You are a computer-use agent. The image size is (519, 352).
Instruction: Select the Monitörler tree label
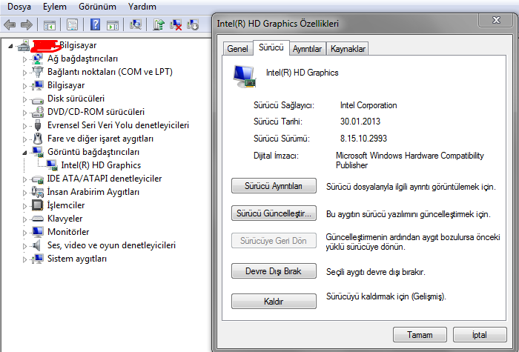coord(68,232)
